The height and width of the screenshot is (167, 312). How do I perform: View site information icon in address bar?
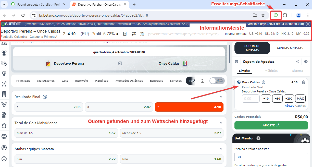click(34, 15)
